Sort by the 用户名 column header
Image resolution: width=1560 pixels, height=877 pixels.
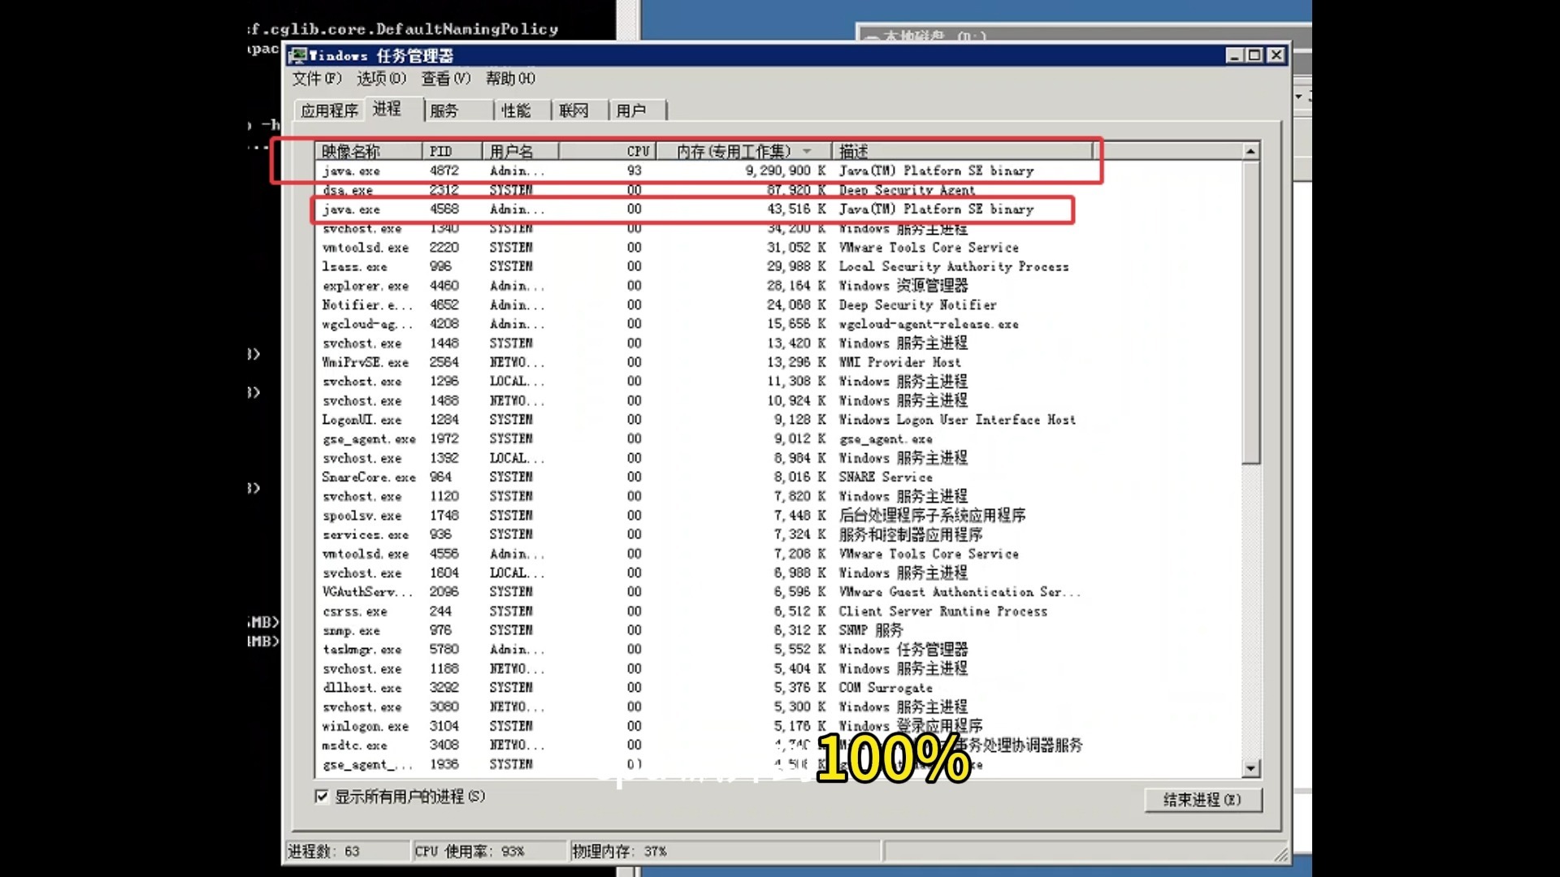coord(520,151)
